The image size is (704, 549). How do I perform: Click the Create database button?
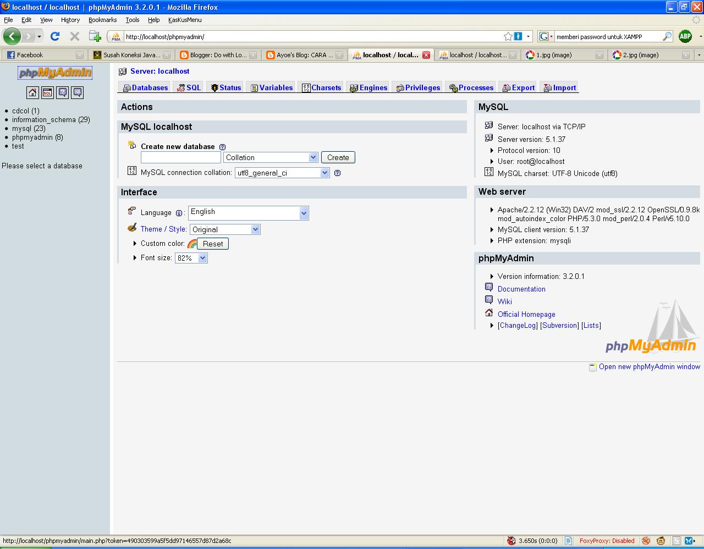click(x=338, y=157)
